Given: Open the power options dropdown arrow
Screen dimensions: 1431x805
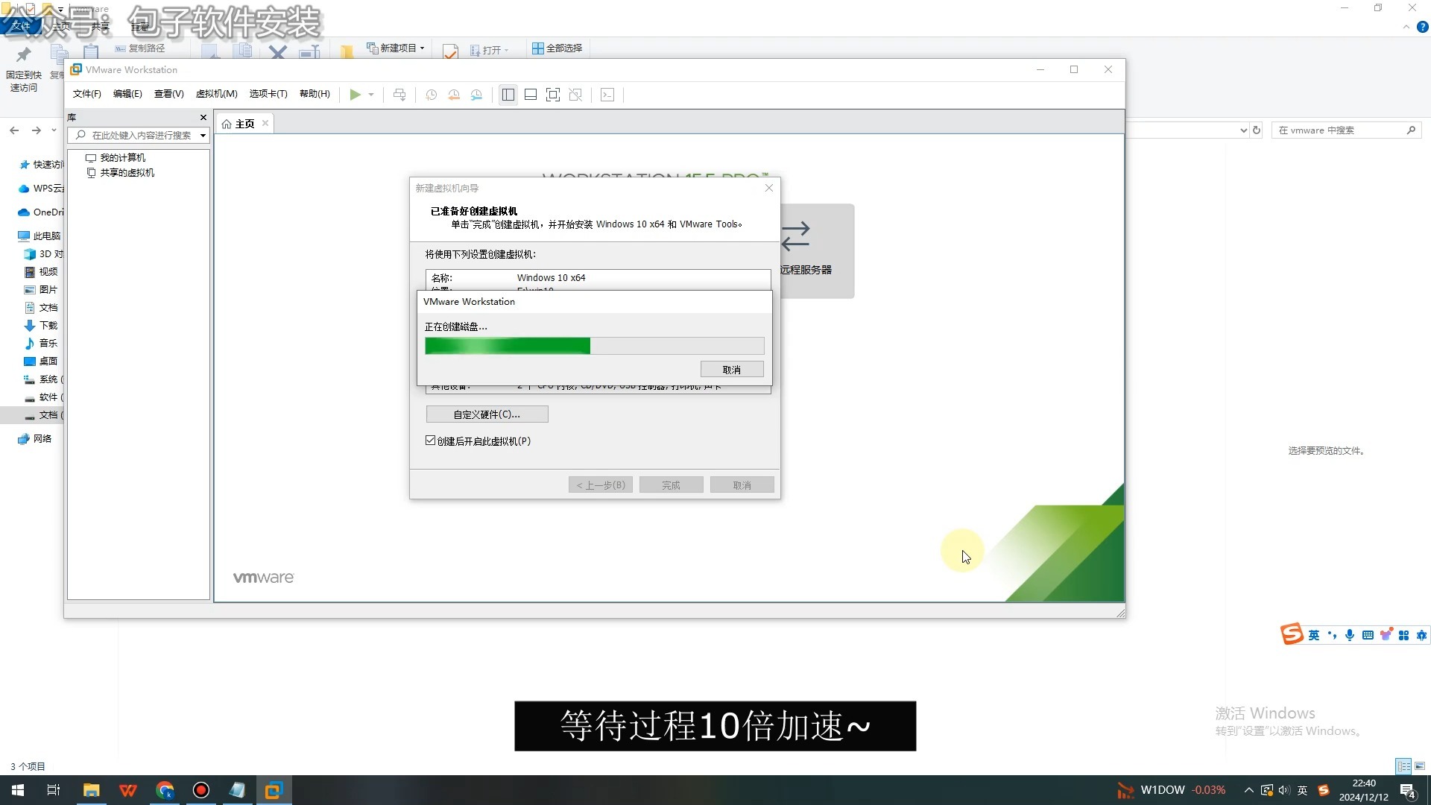Looking at the screenshot, I should (x=371, y=95).
